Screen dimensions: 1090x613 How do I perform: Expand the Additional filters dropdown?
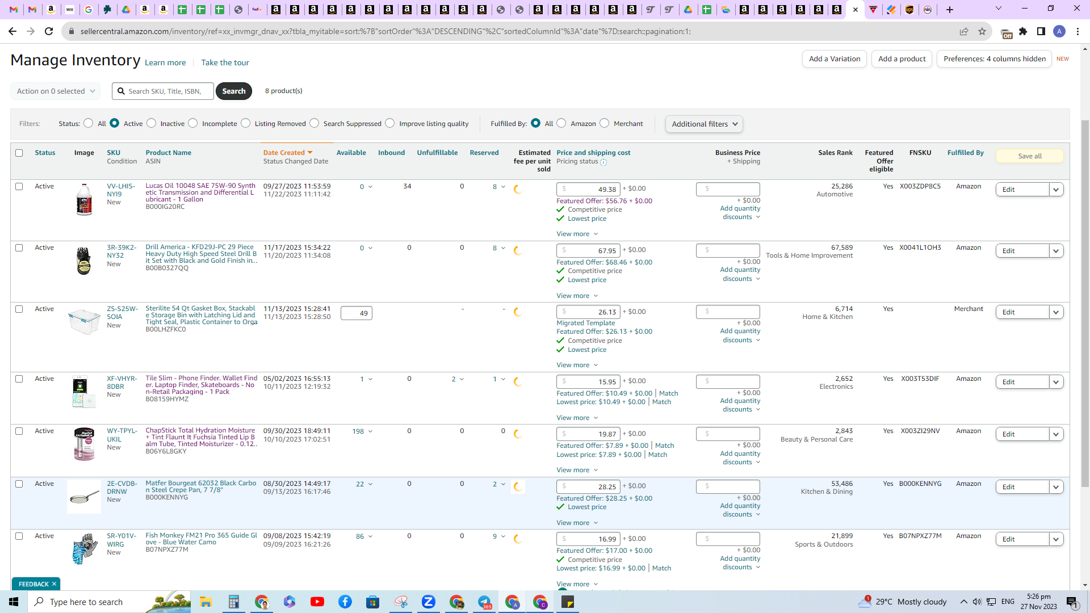[704, 124]
